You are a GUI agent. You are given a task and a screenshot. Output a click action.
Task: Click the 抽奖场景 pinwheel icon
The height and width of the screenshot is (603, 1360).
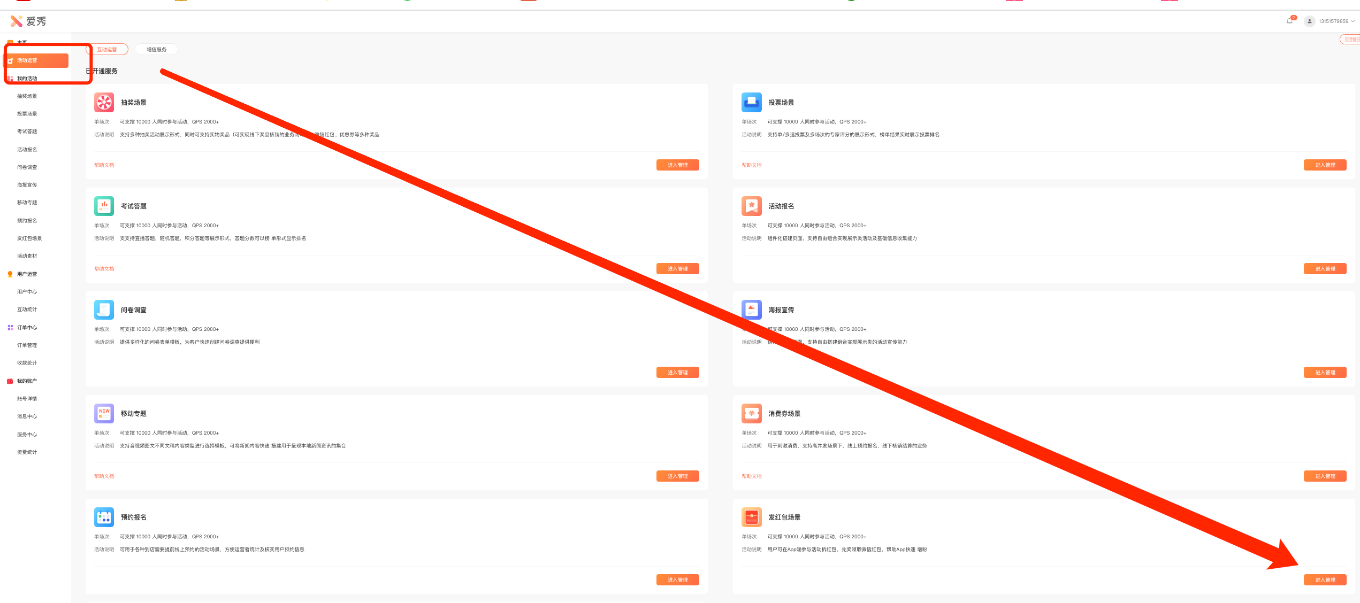point(104,102)
